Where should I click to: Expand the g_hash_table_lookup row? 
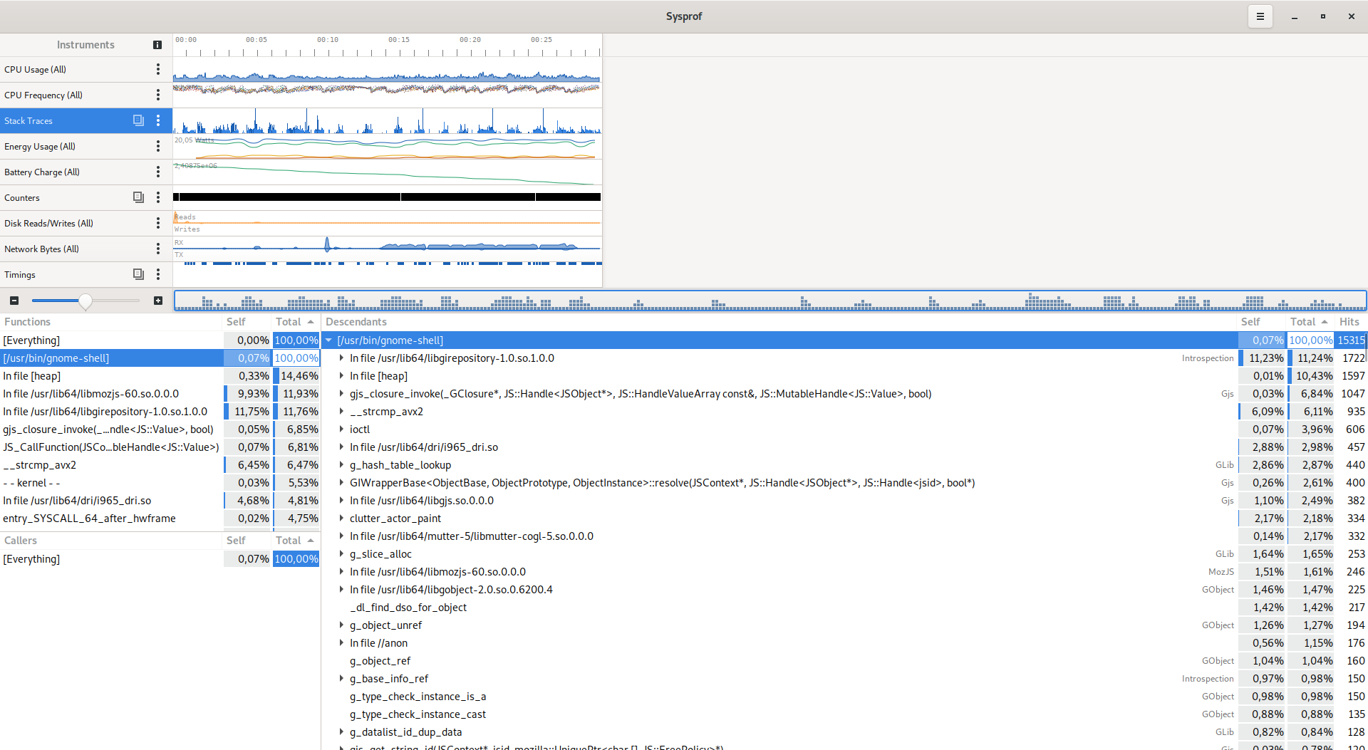[341, 465]
